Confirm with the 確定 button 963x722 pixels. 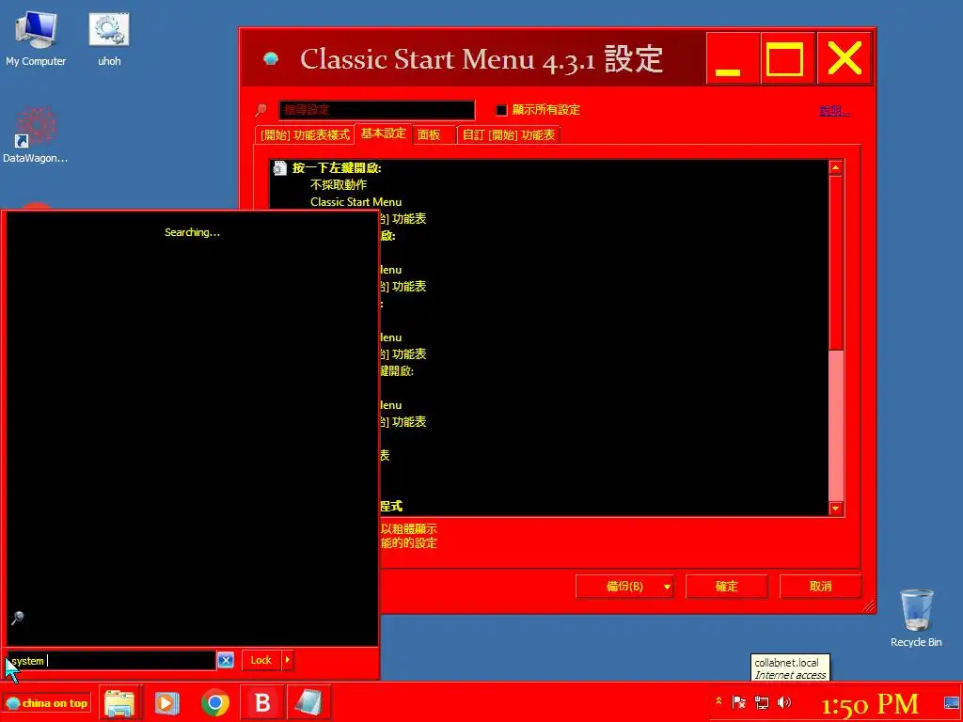727,587
